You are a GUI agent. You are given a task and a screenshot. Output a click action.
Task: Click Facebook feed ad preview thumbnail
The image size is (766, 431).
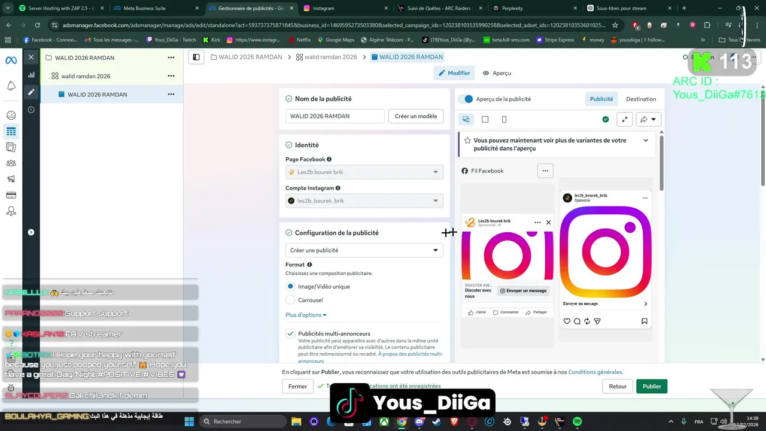507,266
